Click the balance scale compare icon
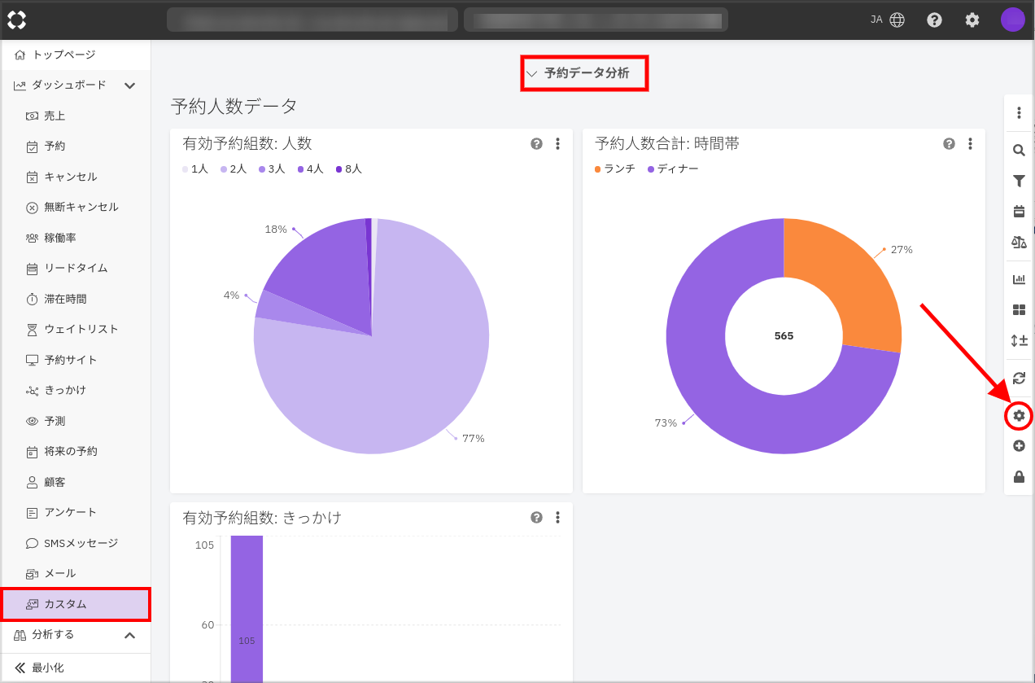Viewport: 1035px width, 683px height. 1019,242
